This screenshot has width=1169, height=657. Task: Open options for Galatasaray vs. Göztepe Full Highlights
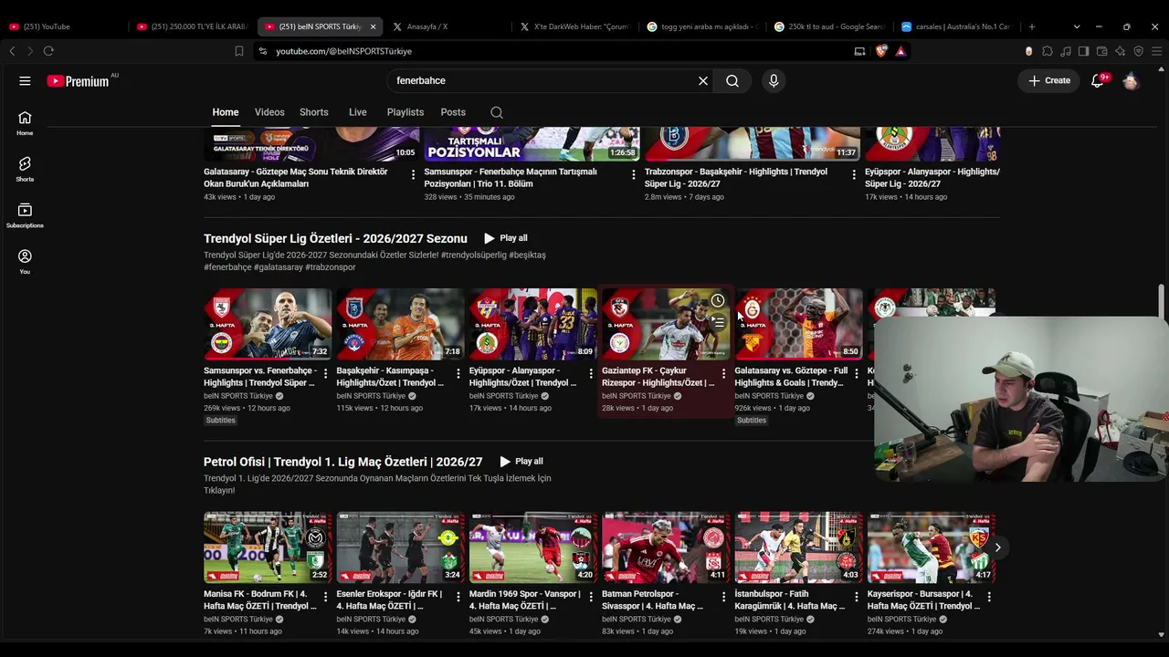tap(857, 373)
